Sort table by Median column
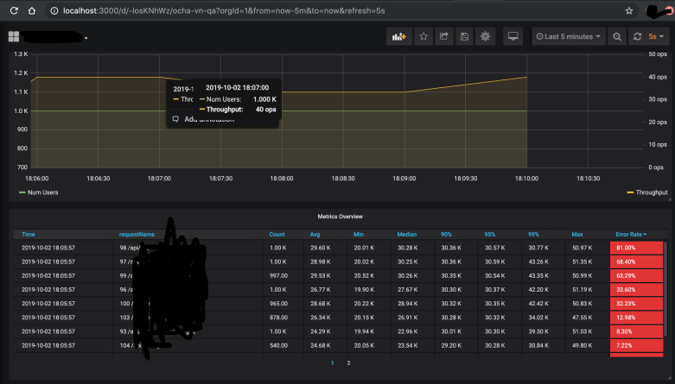The width and height of the screenshot is (675, 384). (407, 235)
